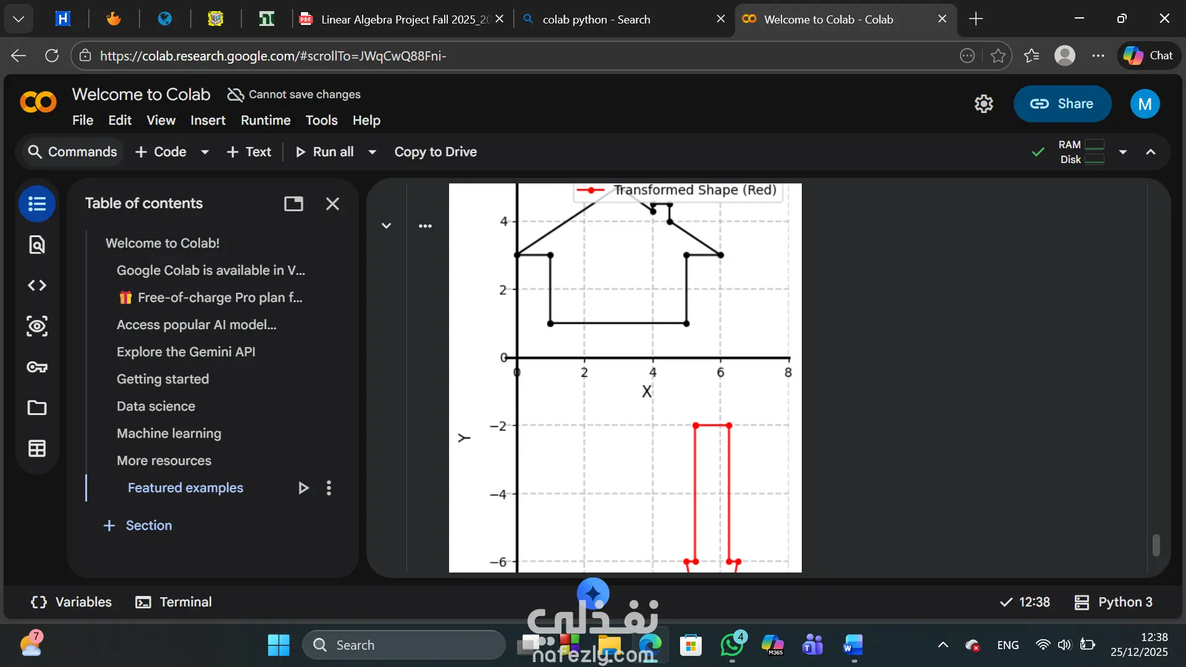Toggle header visibility with the up chevron
Viewport: 1186px width, 667px height.
point(1150,152)
